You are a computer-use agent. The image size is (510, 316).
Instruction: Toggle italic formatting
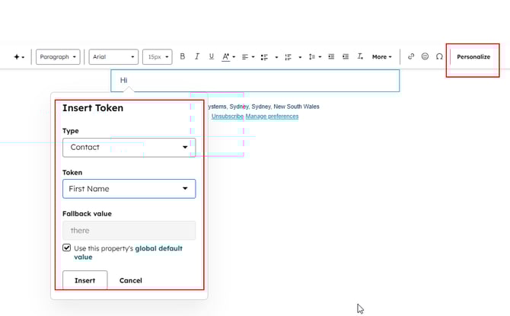coord(196,56)
